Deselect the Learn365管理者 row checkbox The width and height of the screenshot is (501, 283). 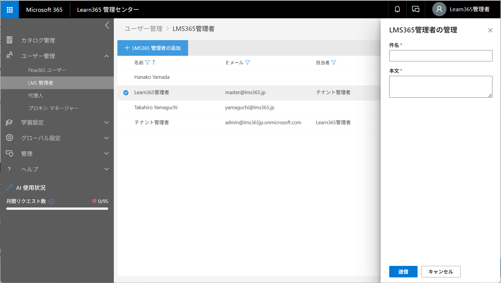tap(126, 93)
